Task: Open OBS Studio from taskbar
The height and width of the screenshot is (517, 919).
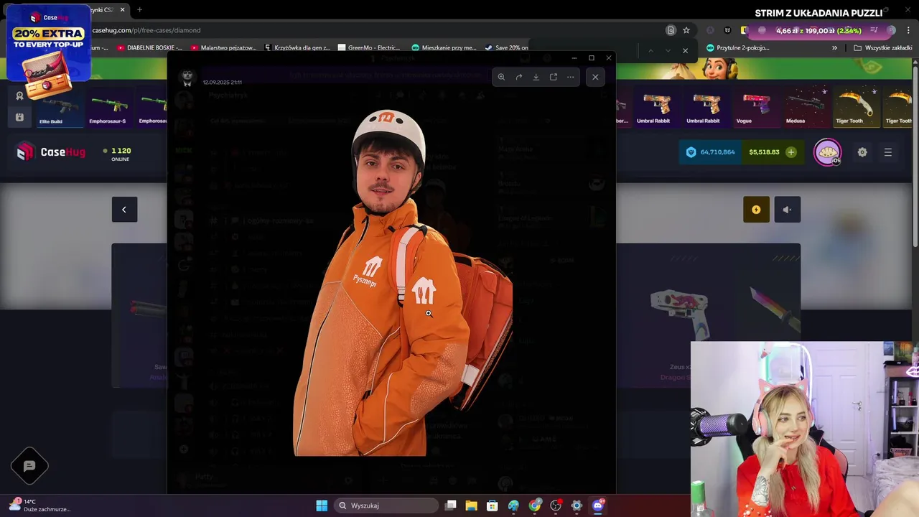Action: [556, 506]
